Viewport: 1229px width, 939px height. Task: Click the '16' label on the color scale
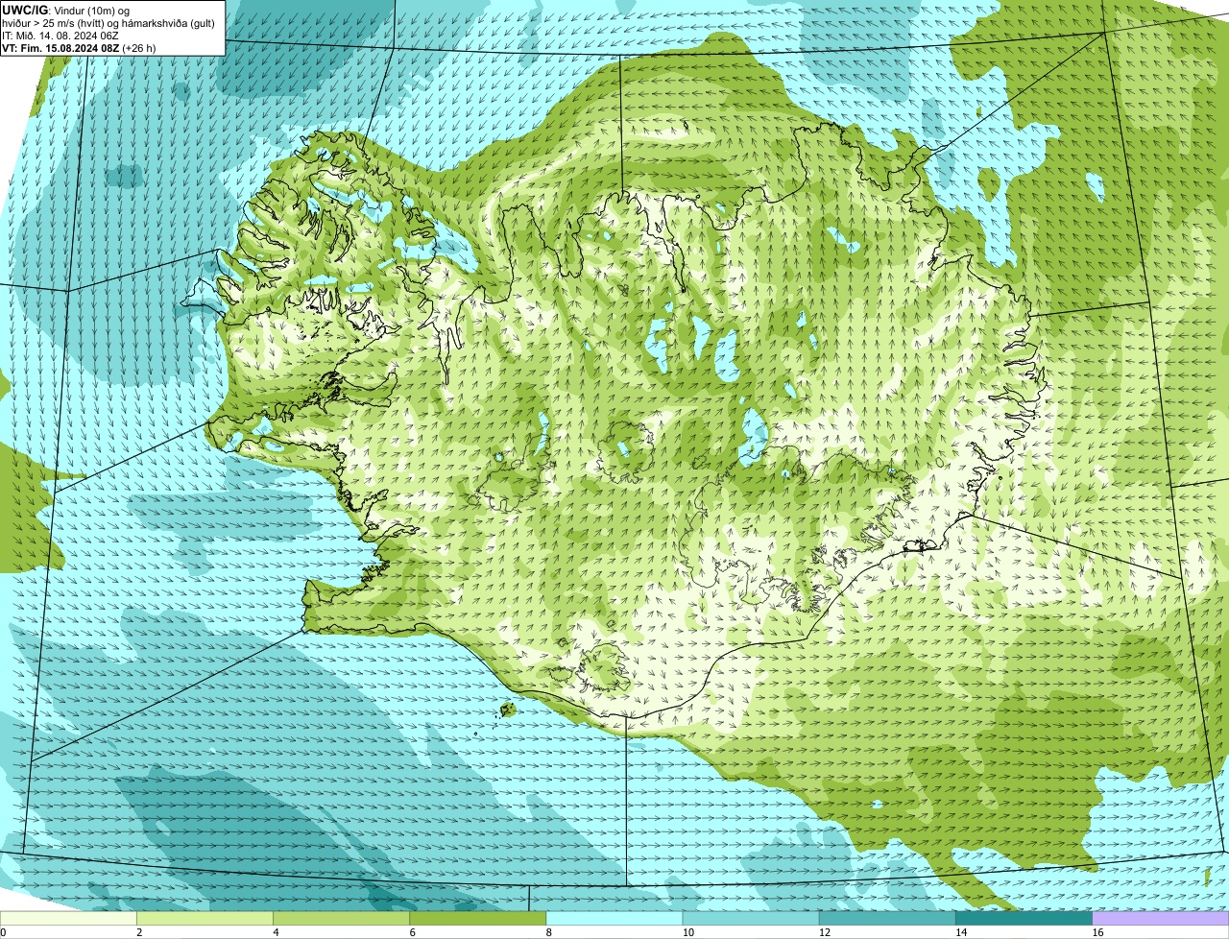(1097, 932)
